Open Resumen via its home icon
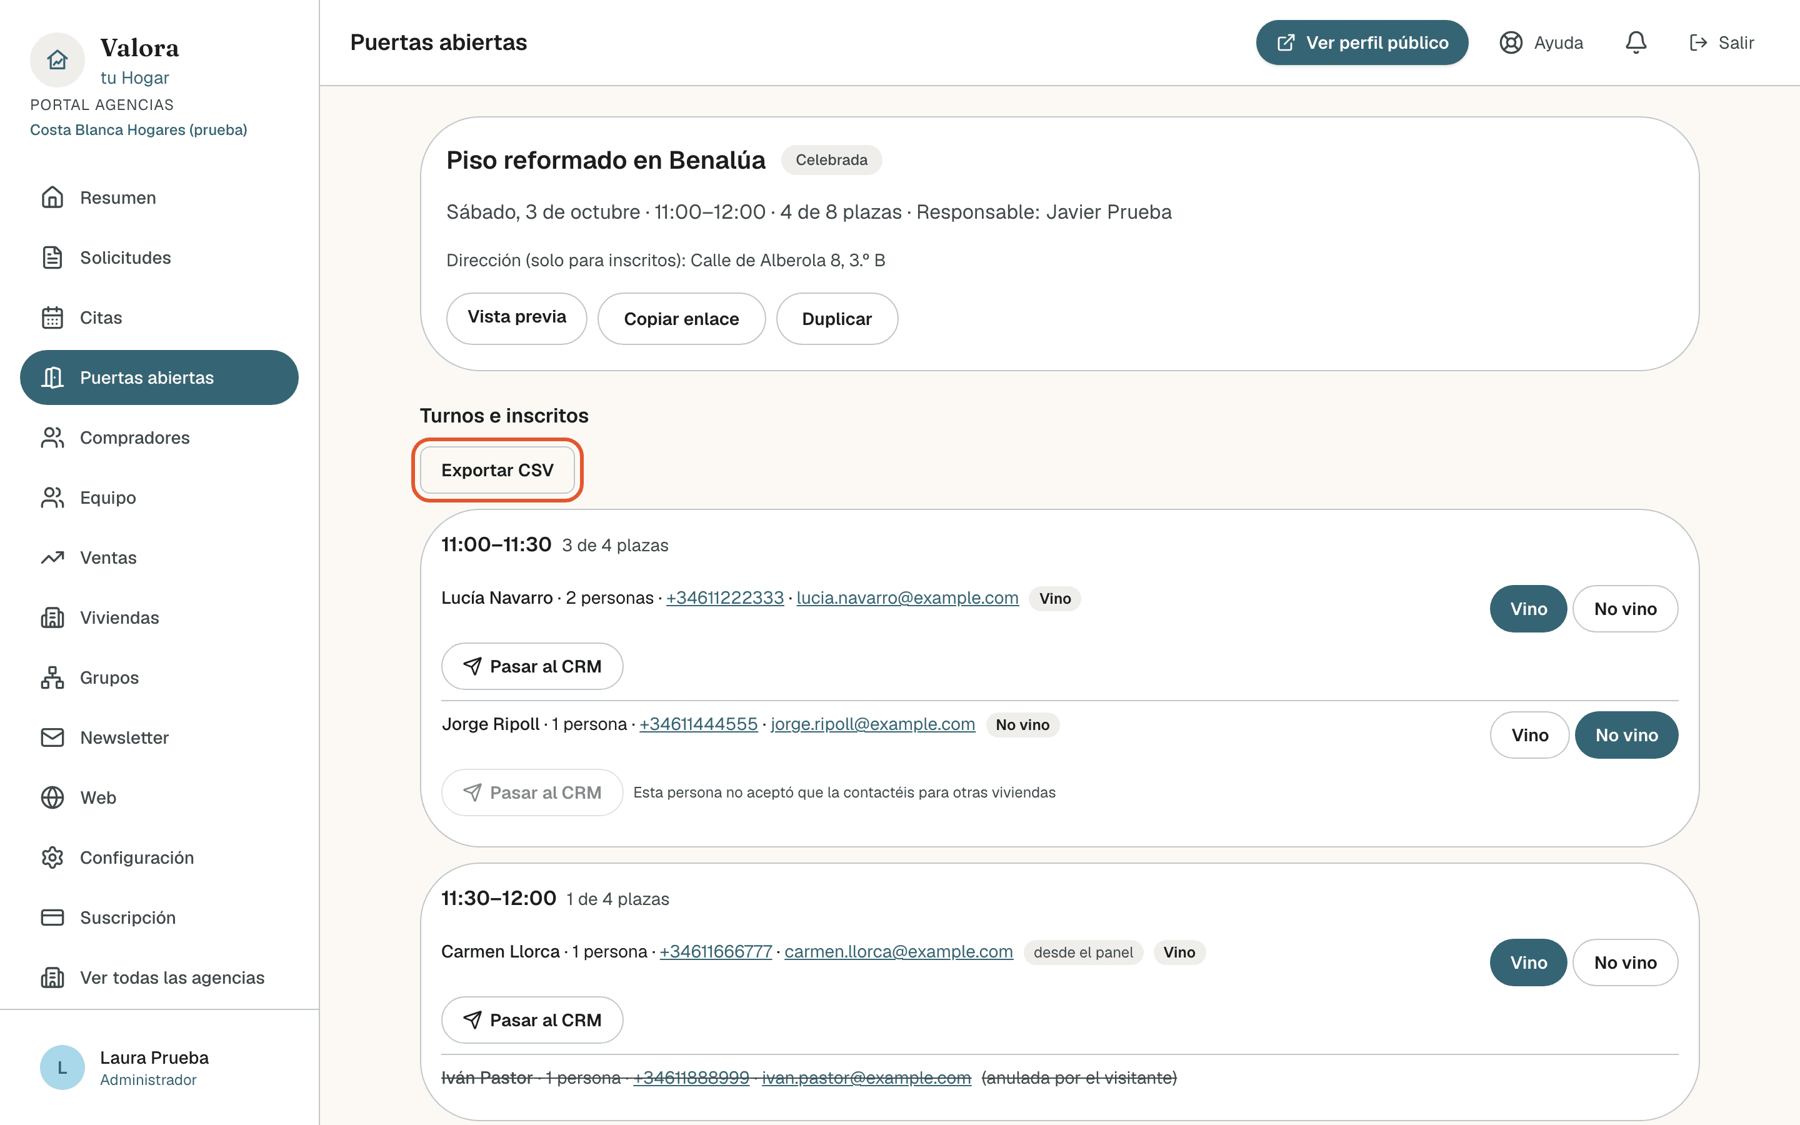 point(52,197)
